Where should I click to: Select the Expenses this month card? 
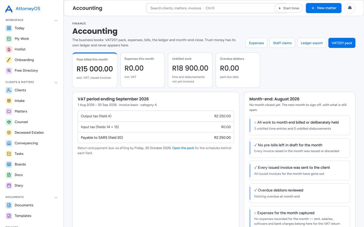[x=143, y=70]
